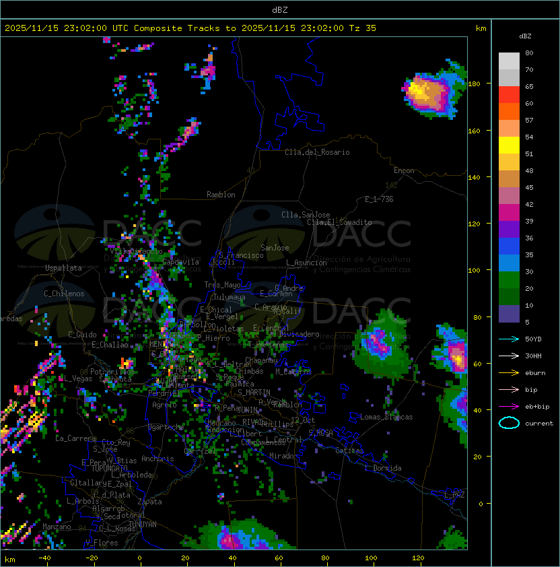Viewport: 560px width, 567px height.
Task: Click the Catitas map label
Action: 349,451
